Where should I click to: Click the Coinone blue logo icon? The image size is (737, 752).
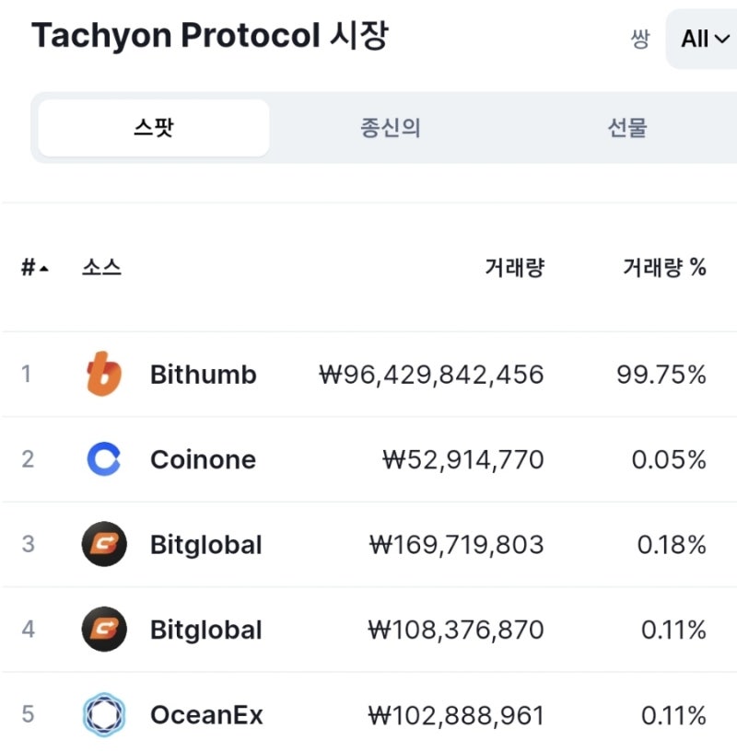tap(104, 459)
